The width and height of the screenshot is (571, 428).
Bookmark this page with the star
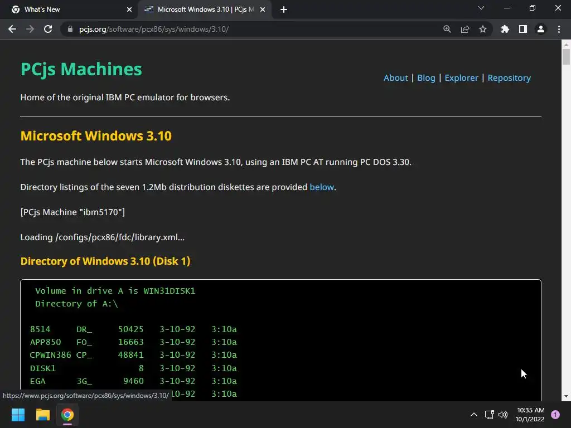(483, 29)
